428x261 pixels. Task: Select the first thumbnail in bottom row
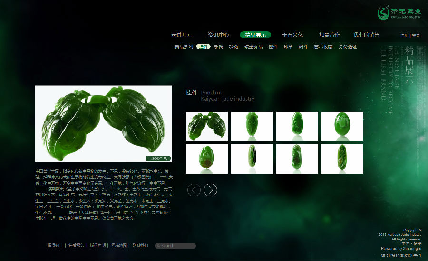(206, 158)
